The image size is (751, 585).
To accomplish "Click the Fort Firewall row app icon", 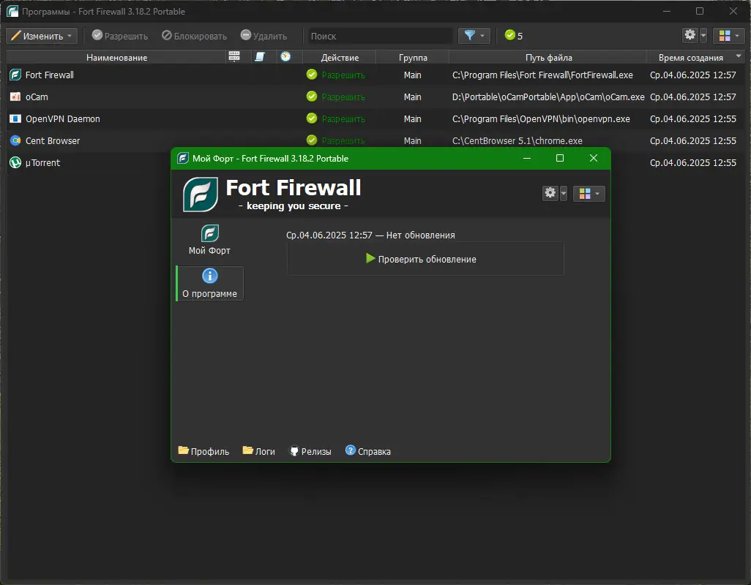I will [x=15, y=75].
